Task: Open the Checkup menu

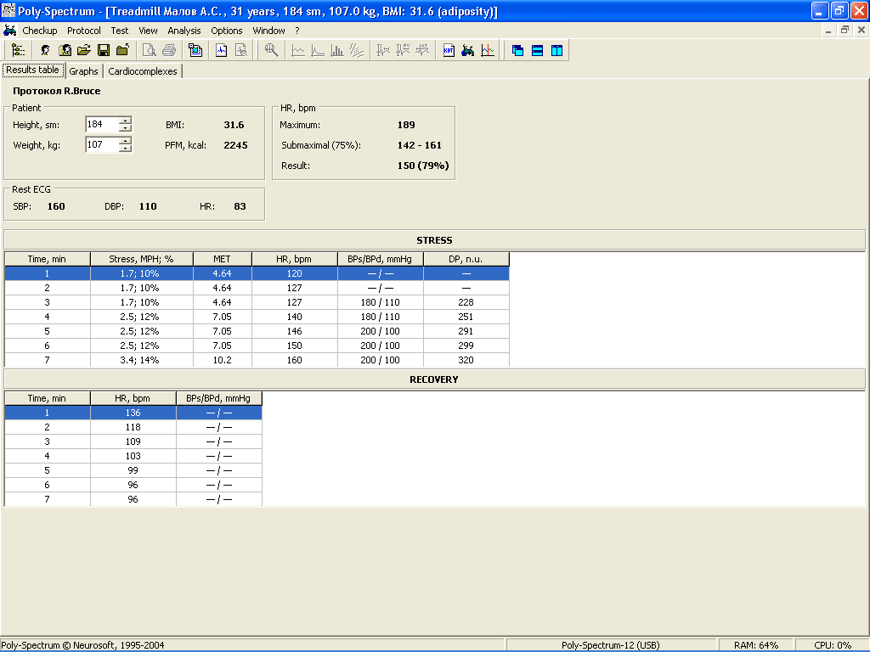Action: (39, 31)
